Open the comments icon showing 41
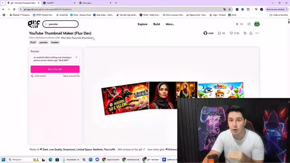 pos(222,33)
